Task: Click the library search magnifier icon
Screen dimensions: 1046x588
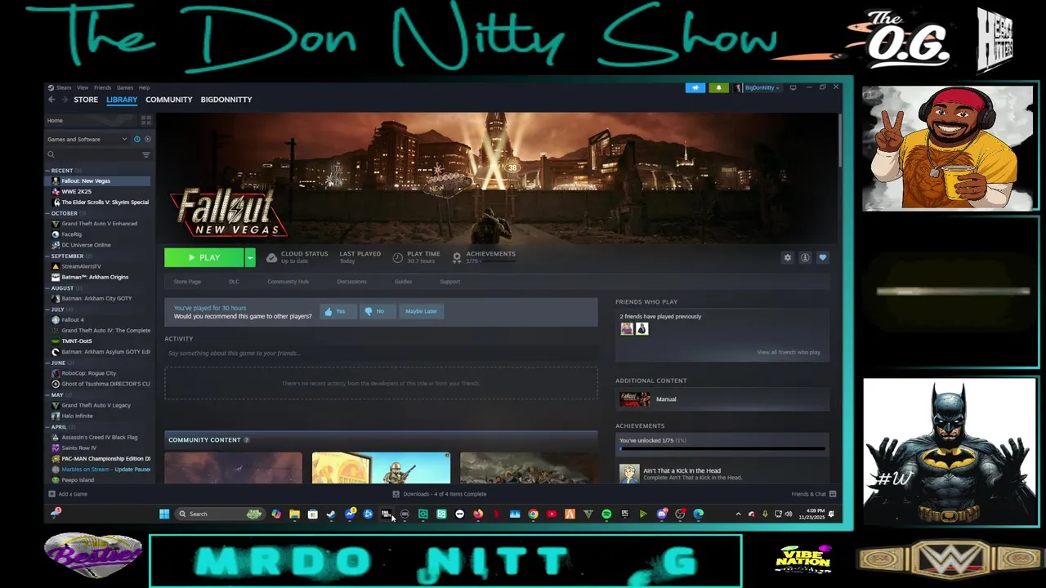Action: (51, 154)
